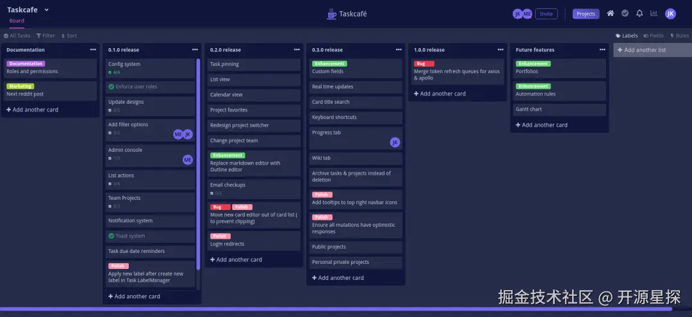The height and width of the screenshot is (317, 692).
Task: Click the Projects button
Action: click(x=586, y=13)
